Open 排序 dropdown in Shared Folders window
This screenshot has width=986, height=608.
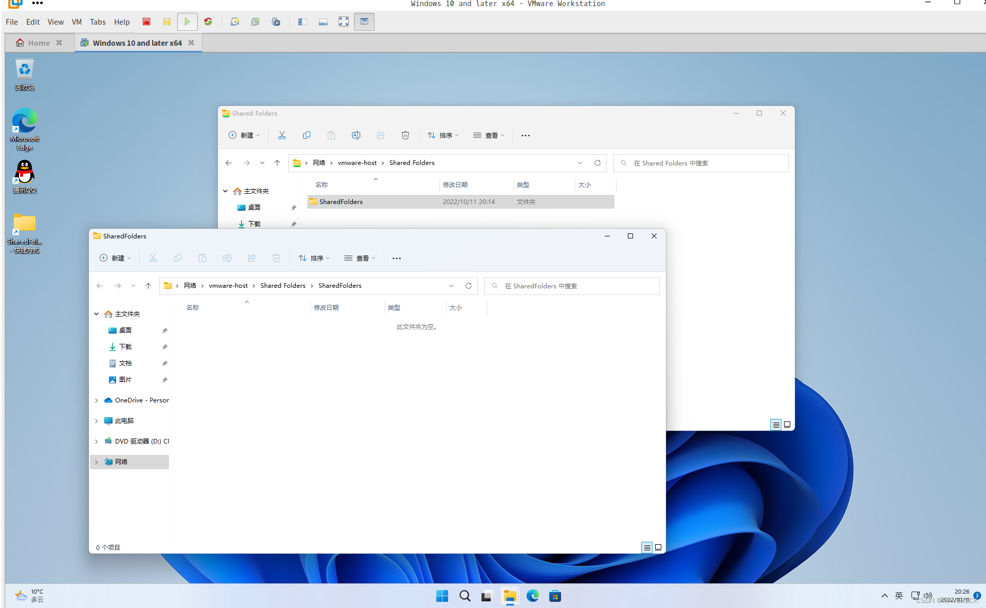[x=443, y=135]
